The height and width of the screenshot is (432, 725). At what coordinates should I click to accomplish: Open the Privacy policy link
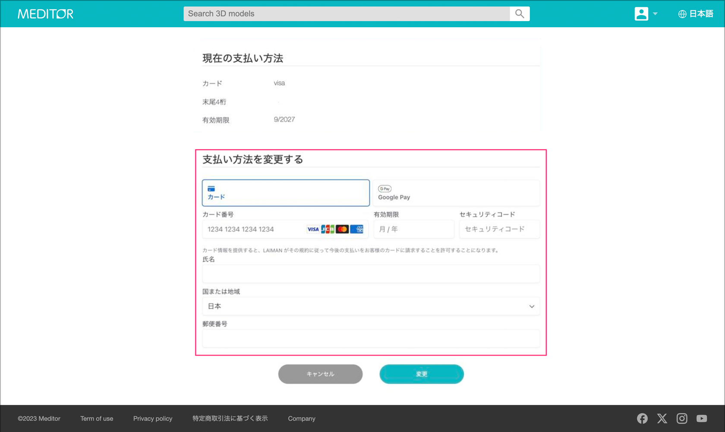pyautogui.click(x=153, y=418)
